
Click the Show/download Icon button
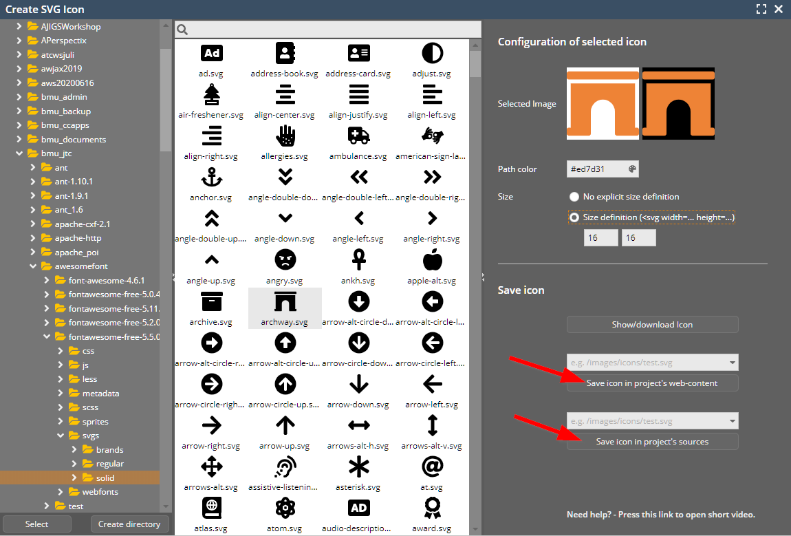(x=652, y=325)
